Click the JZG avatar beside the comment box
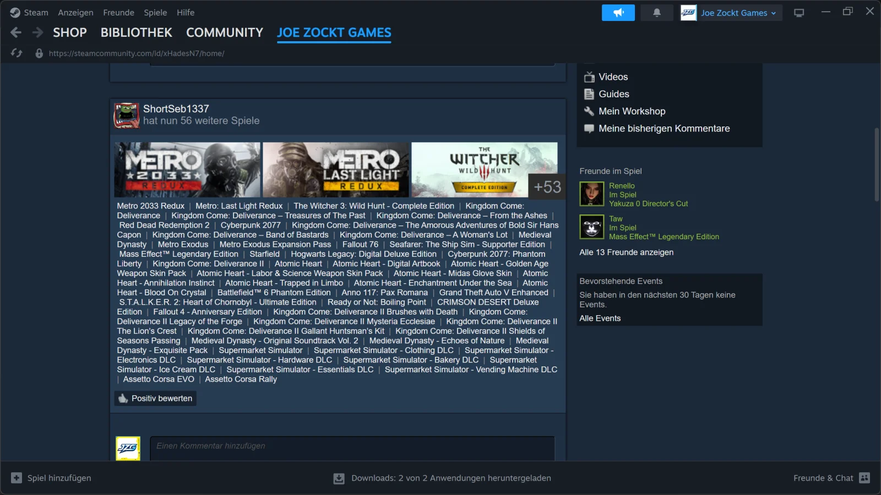 [x=128, y=448]
